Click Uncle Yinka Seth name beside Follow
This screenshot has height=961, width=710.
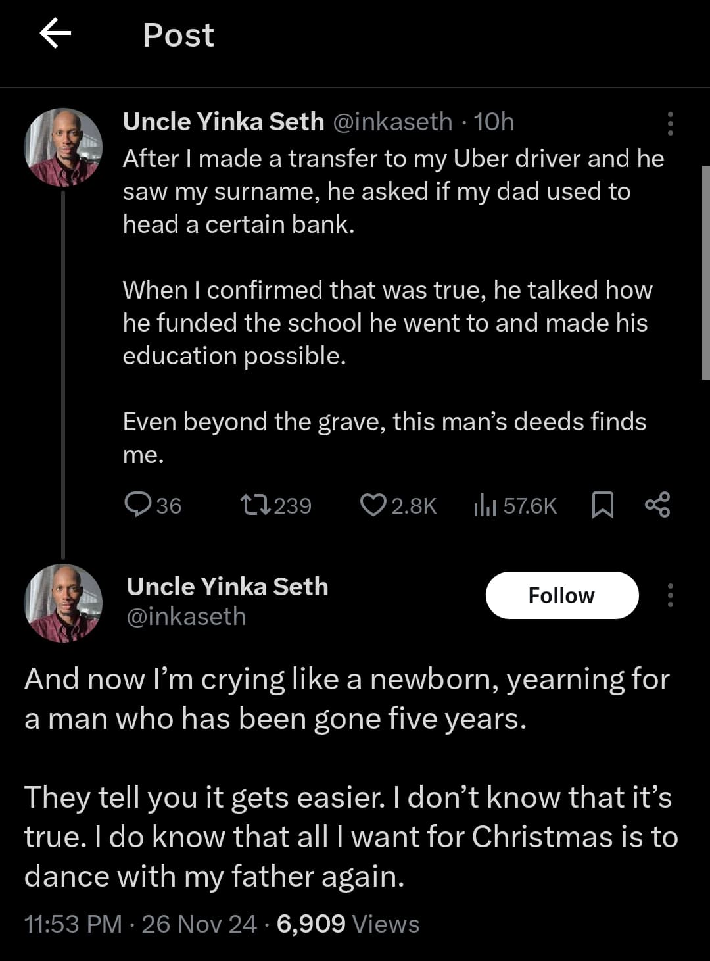pyautogui.click(x=227, y=586)
